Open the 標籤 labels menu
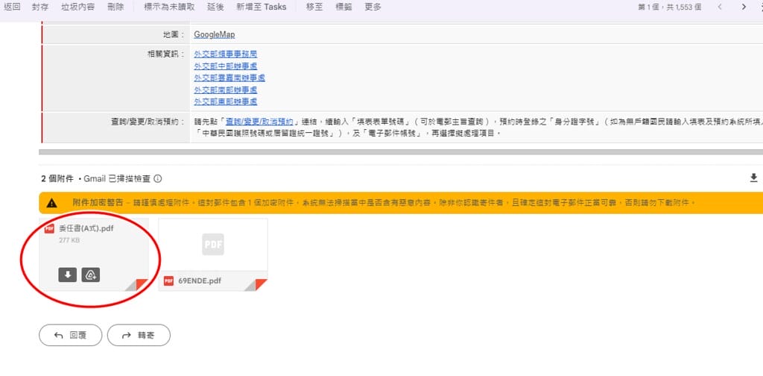763x376 pixels. click(x=344, y=7)
